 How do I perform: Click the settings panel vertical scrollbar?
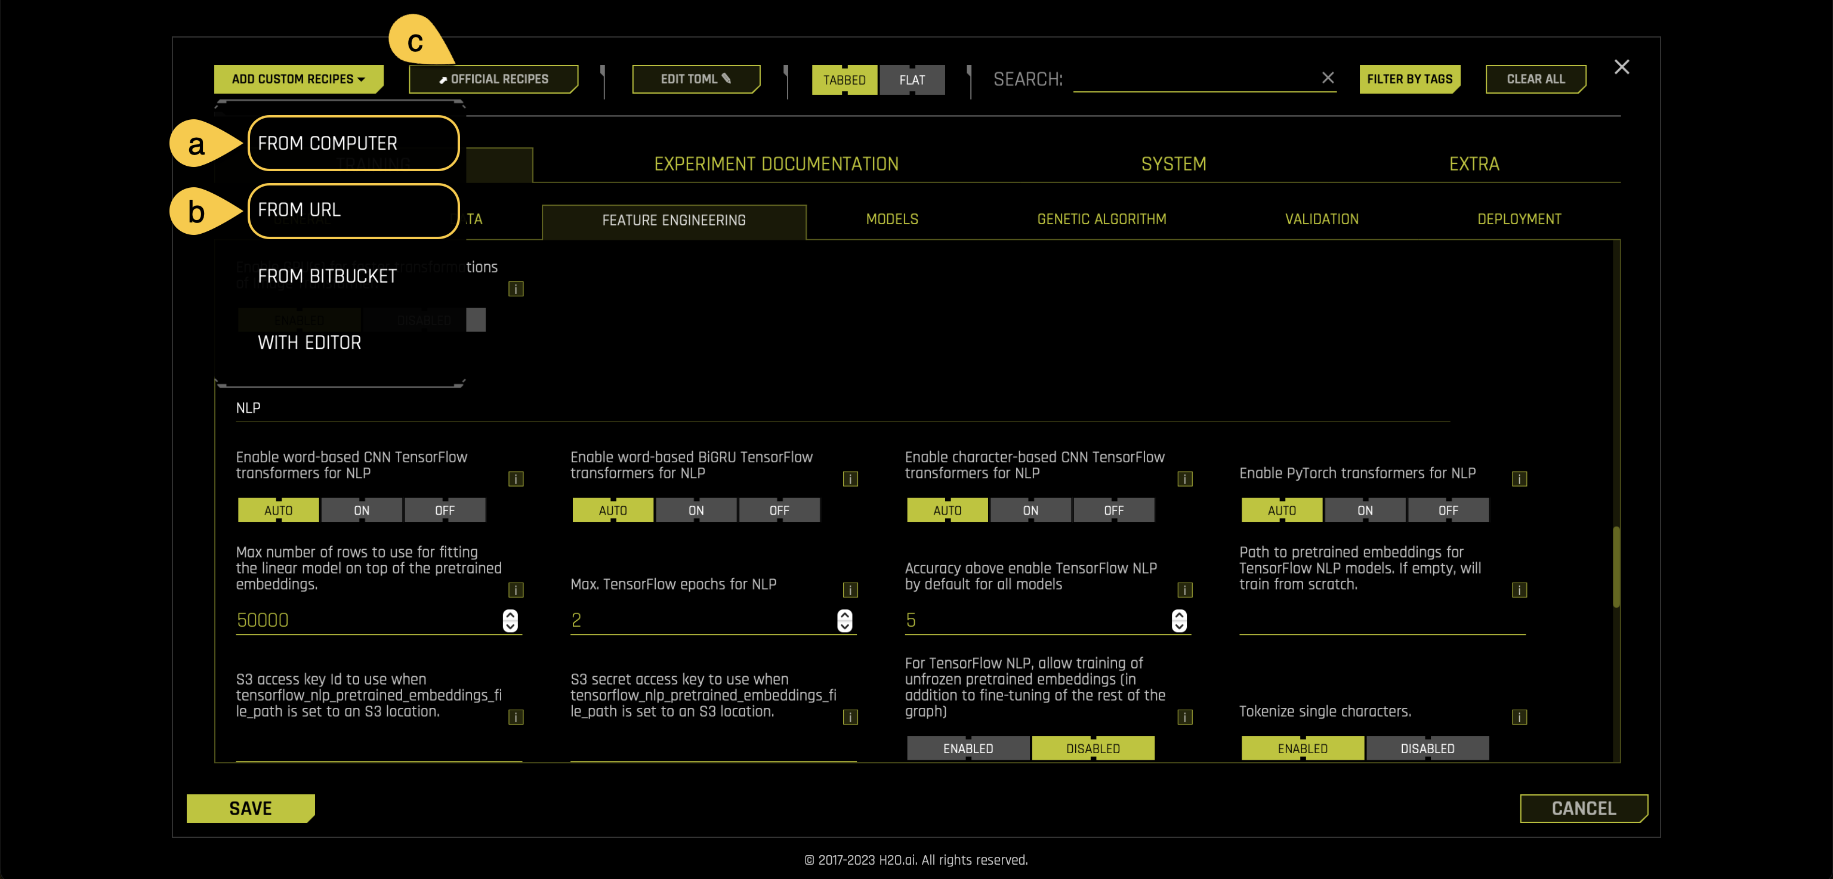[1616, 567]
